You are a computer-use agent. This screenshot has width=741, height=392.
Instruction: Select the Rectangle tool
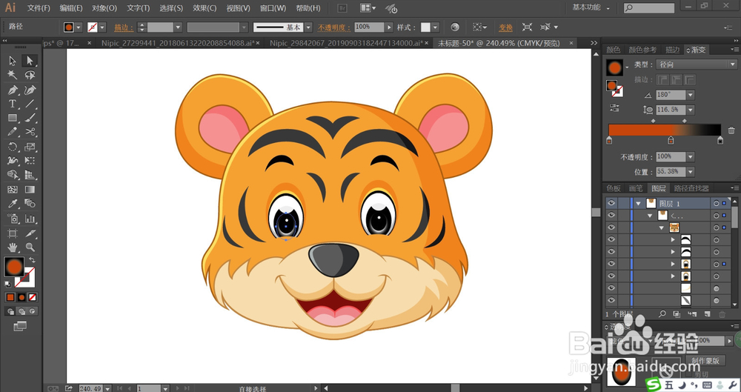pyautogui.click(x=13, y=118)
